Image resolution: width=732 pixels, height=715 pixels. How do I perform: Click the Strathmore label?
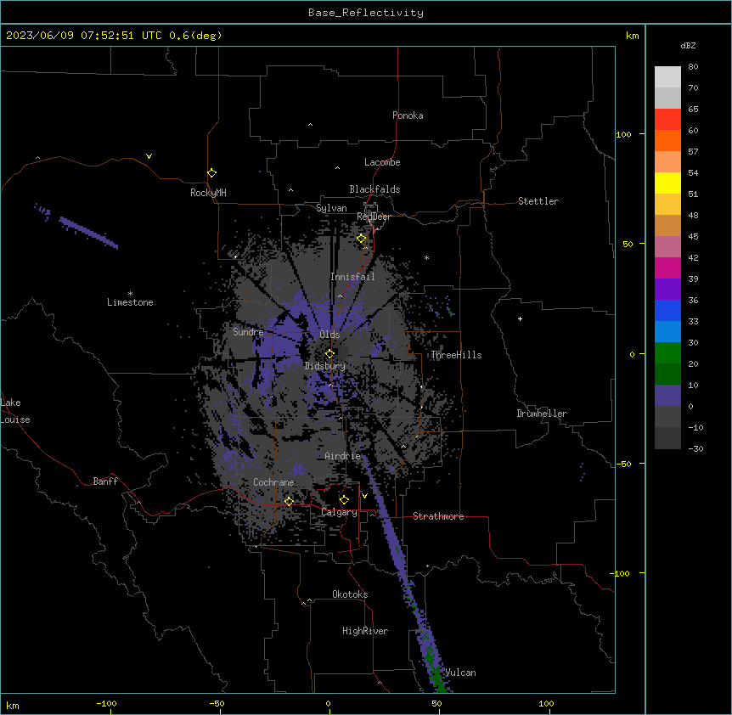point(438,516)
